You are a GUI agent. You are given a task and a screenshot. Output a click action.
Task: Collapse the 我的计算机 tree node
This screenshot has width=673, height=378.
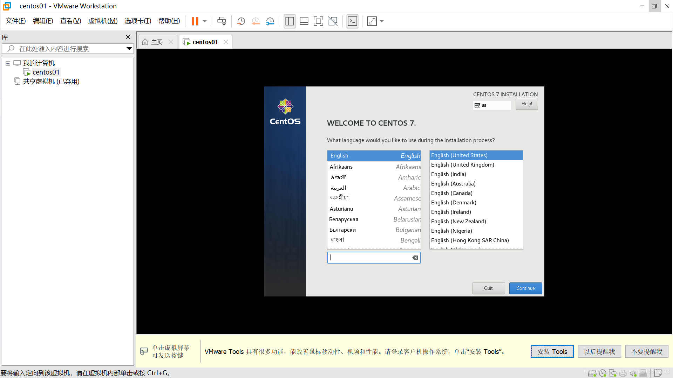[x=8, y=63]
